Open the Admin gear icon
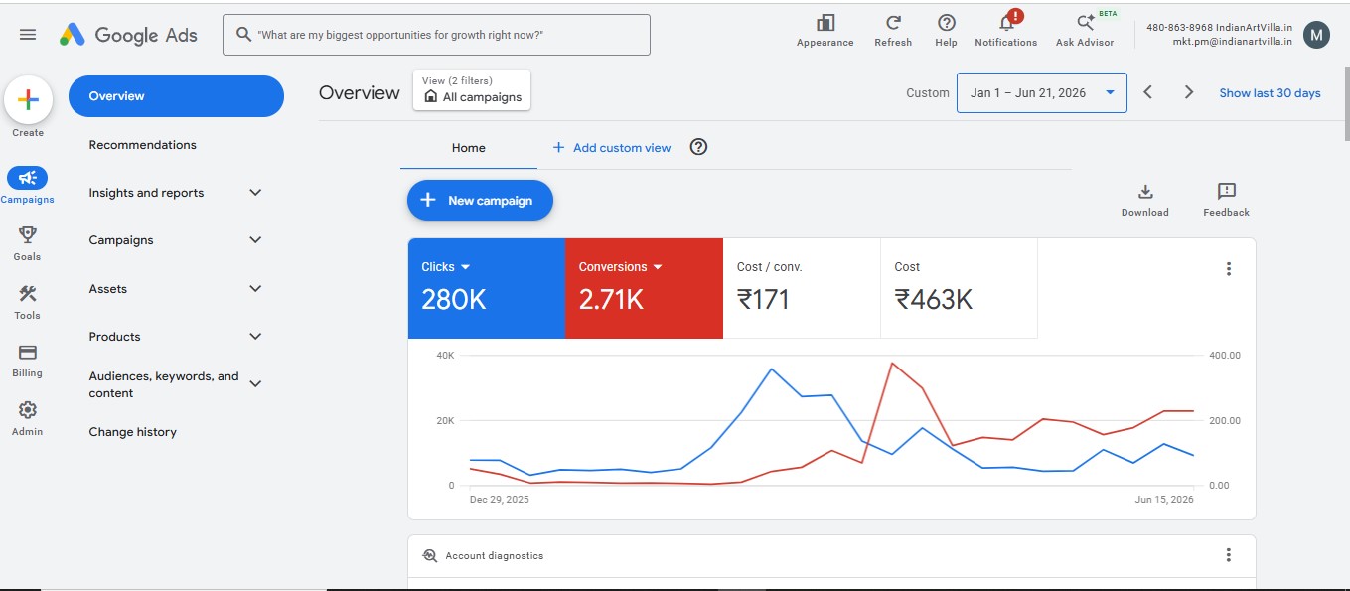The image size is (1350, 591). click(27, 410)
